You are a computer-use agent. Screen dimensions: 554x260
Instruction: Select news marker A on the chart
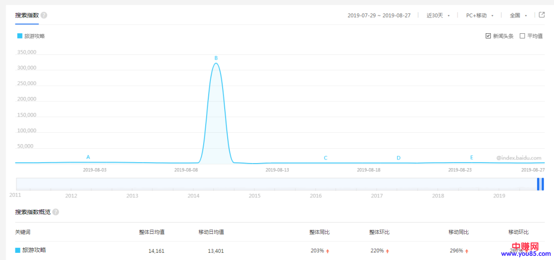tap(88, 157)
